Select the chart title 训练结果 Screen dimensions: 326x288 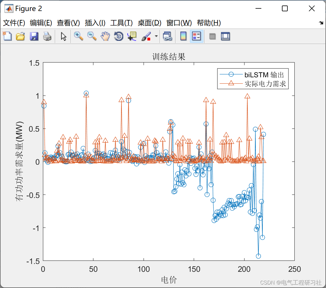[169, 57]
